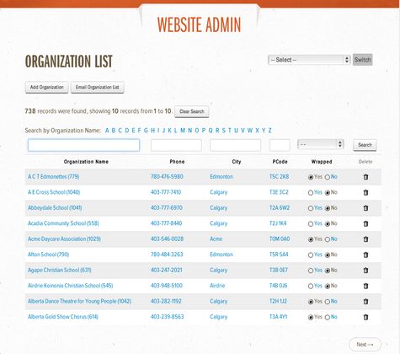Image resolution: width=400 pixels, height=354 pixels.
Task: Click trash icon for Acadia Community School
Action: [x=365, y=223]
